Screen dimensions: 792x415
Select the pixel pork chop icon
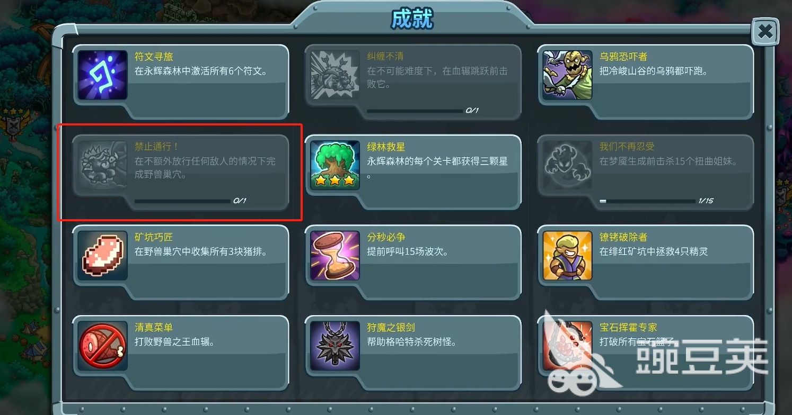pos(103,256)
